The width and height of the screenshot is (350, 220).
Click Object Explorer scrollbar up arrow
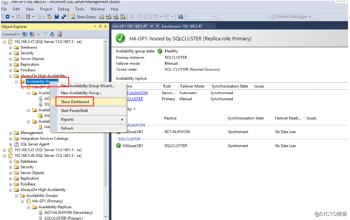[106, 42]
